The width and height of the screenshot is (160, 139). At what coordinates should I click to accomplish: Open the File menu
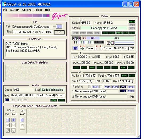pos(5,10)
